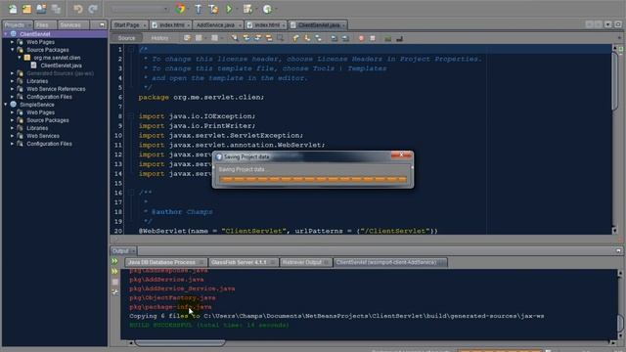This screenshot has height=352, width=626.
Task: Close the Output panel tab
Action: click(133, 251)
